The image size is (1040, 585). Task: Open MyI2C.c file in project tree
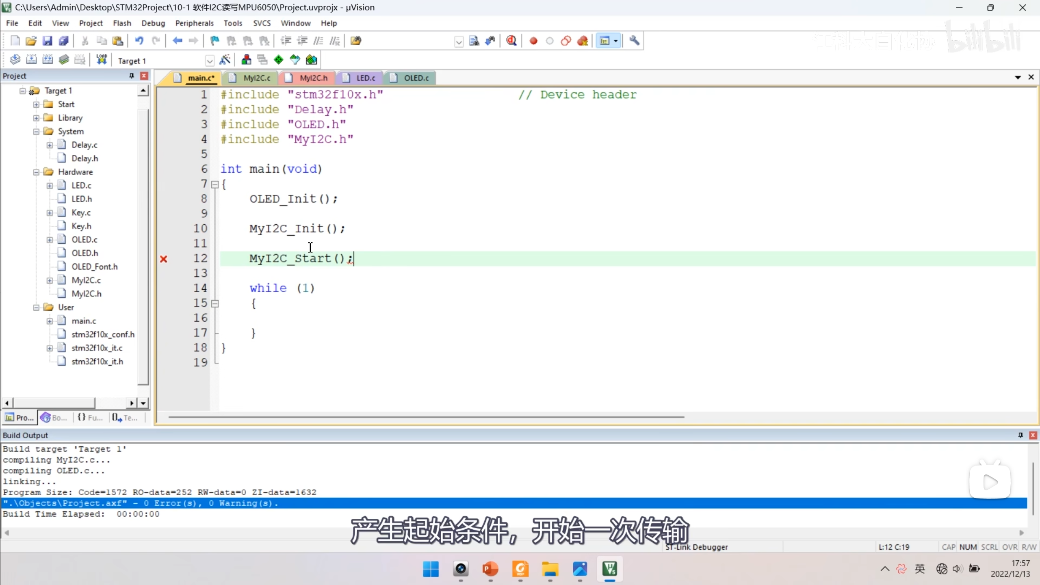tap(86, 280)
